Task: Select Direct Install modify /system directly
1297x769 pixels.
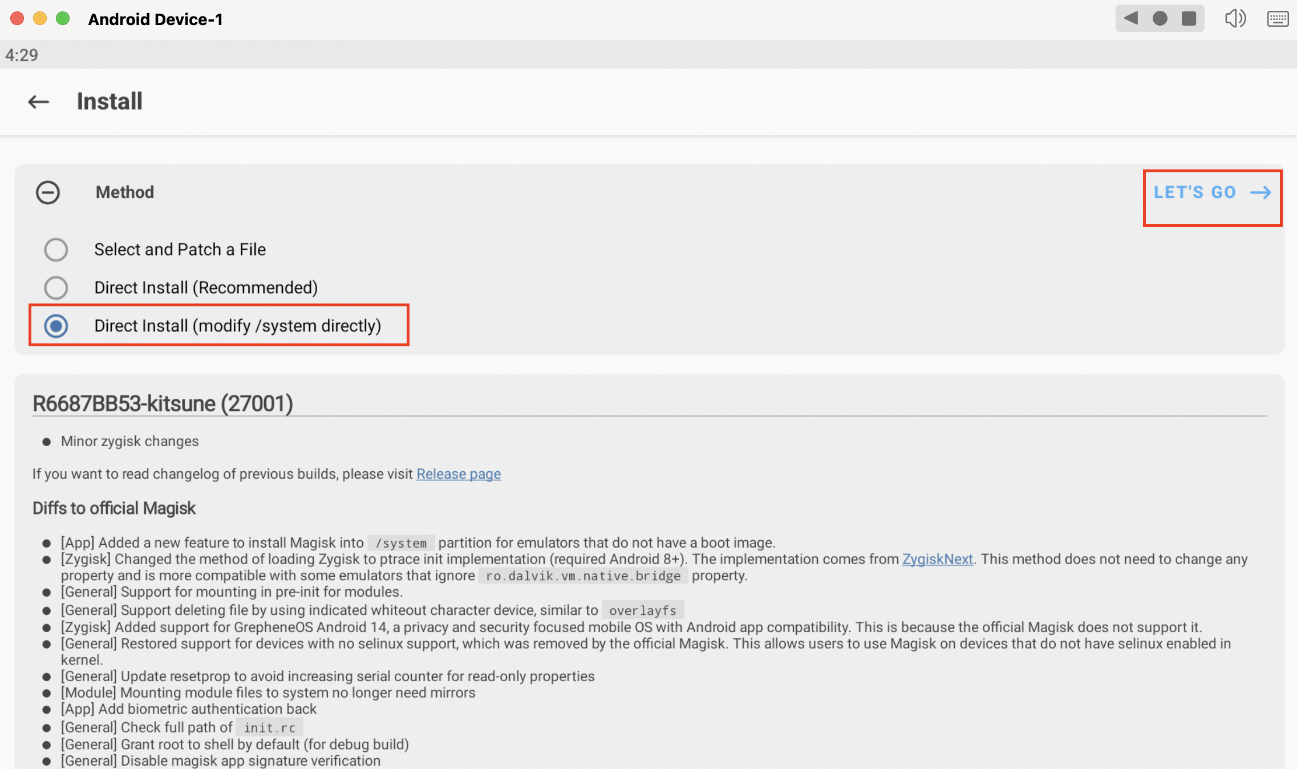Action: pos(56,326)
